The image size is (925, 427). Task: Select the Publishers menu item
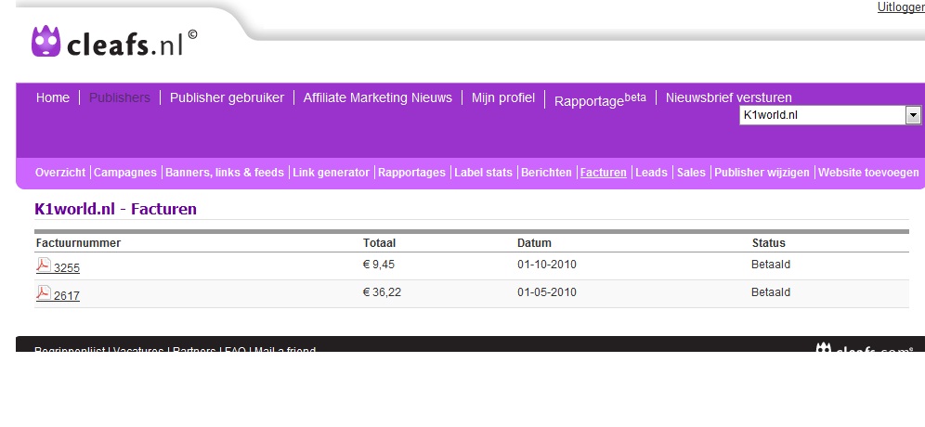(120, 97)
